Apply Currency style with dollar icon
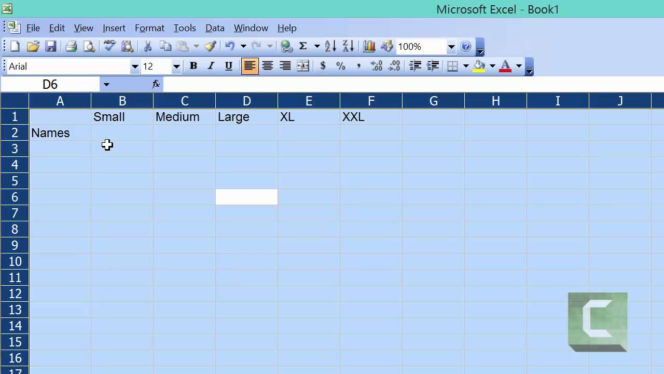Viewport: 664px width, 374px height. coord(323,66)
